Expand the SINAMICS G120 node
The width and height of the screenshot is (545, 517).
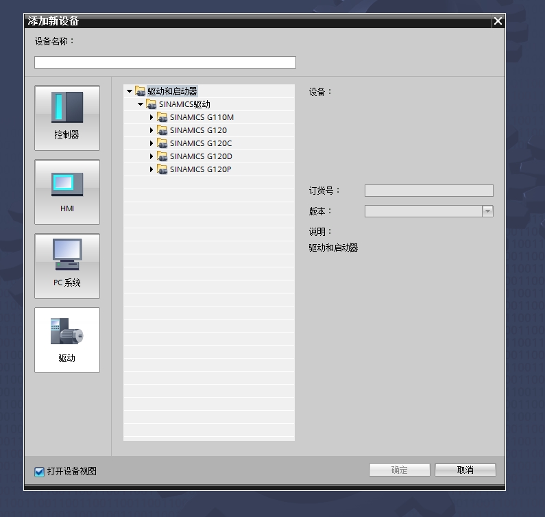(152, 130)
